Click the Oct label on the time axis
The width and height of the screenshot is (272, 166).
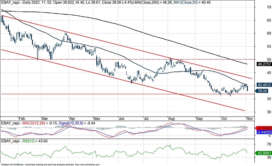click(224, 118)
